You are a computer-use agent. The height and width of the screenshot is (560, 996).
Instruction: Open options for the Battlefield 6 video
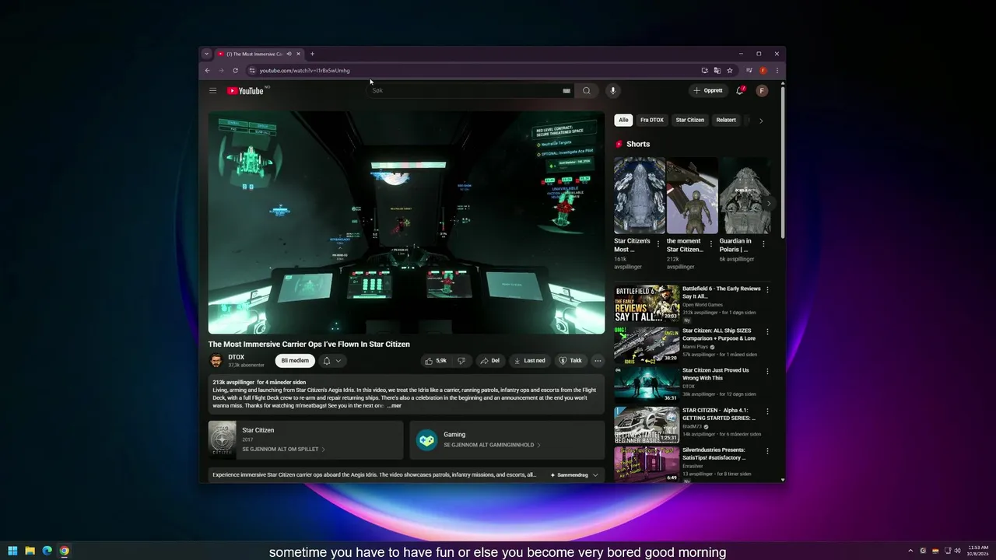click(767, 289)
